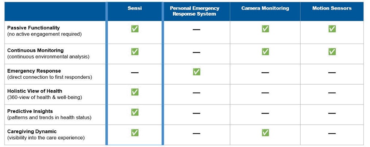Click Camera Monitoring's Caregiving Dynamic checkmark

pyautogui.click(x=265, y=133)
